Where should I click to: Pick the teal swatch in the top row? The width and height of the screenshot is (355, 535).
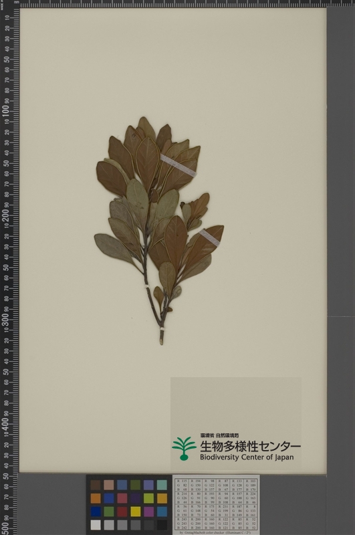tap(162, 485)
